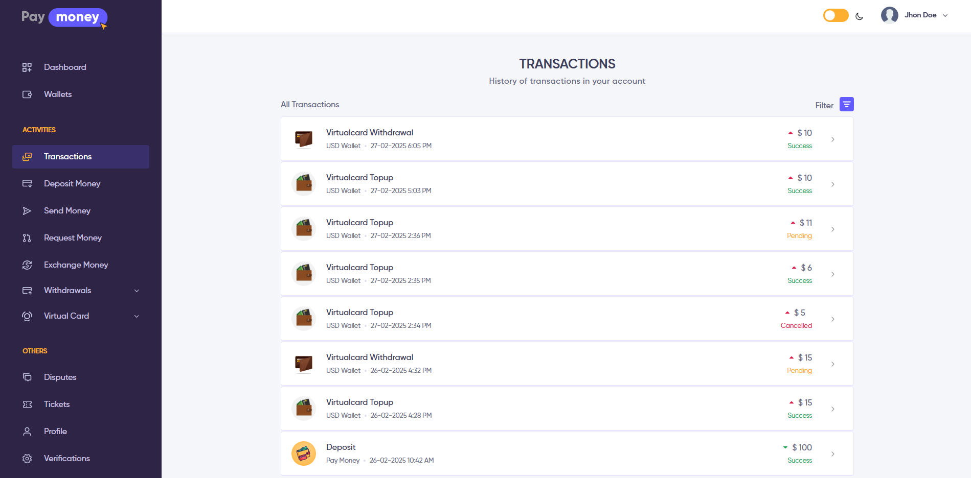Open the Tickets link
The image size is (971, 478).
[57, 404]
